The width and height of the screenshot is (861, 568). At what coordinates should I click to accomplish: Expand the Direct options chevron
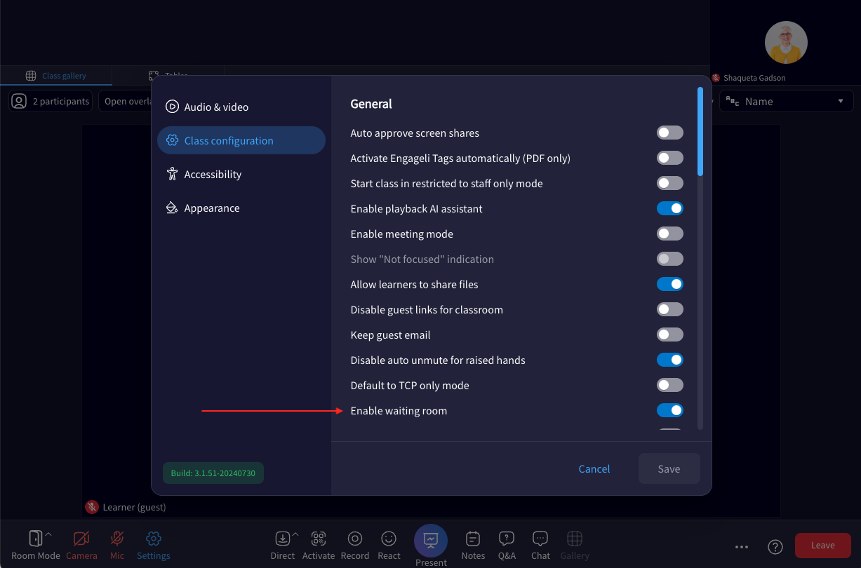click(295, 535)
